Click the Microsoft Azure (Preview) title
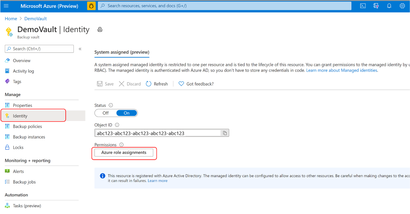Viewport: 410px width, 214px height. pos(49,6)
